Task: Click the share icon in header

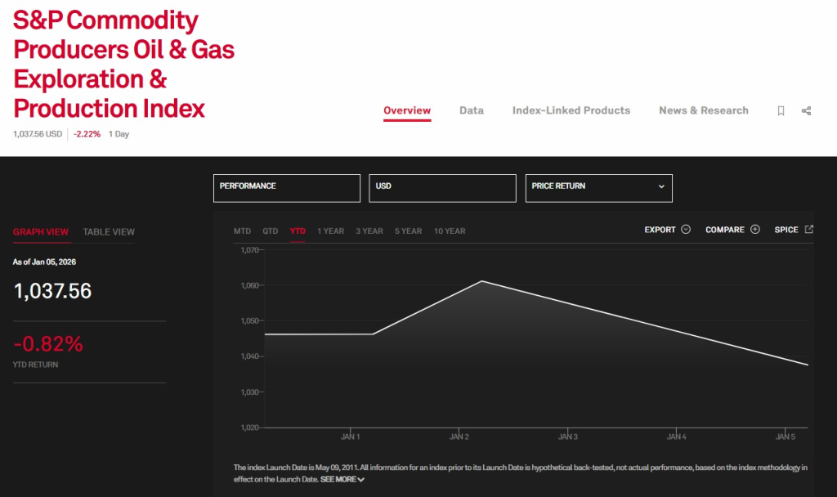Action: pyautogui.click(x=807, y=111)
